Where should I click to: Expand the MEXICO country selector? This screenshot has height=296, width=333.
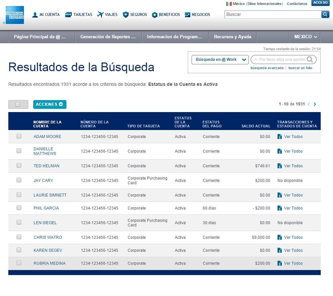[x=305, y=37]
